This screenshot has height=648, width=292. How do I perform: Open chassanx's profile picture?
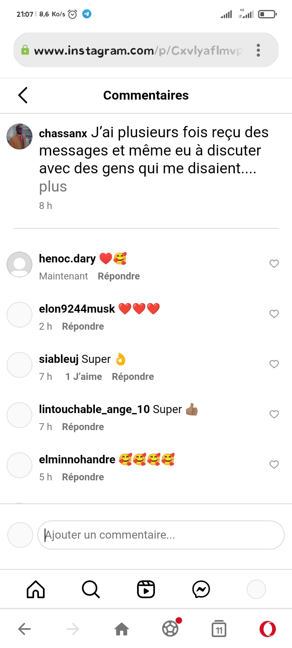pos(19,136)
